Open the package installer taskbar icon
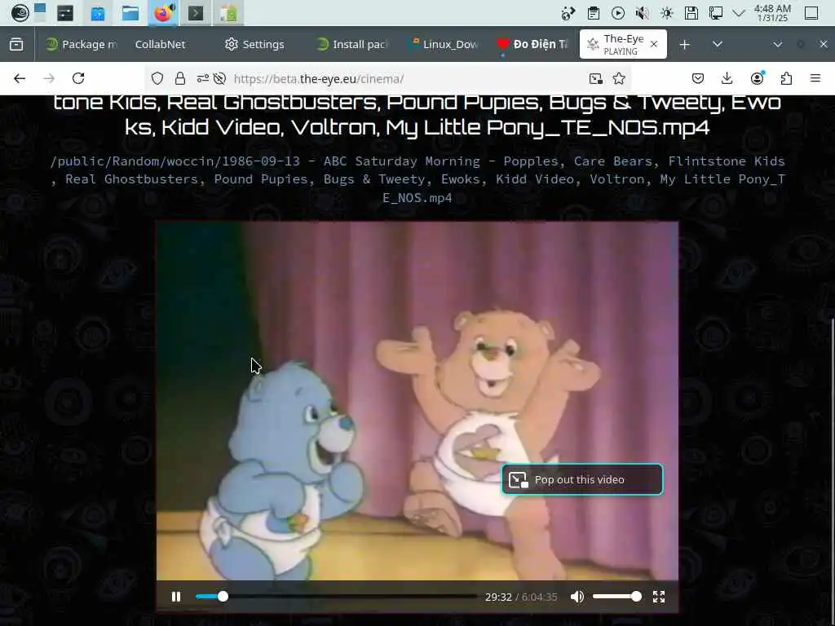Screen dimensions: 835x626 [x=228, y=13]
